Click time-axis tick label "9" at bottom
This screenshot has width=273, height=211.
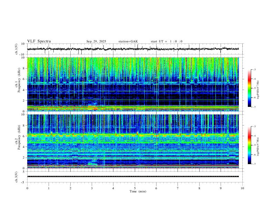point(221,188)
